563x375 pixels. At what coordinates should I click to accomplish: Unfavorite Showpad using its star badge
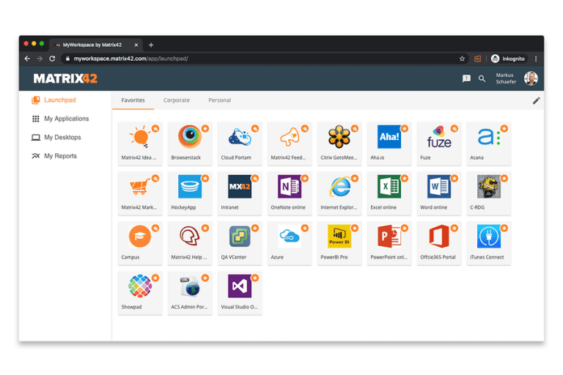pyautogui.click(x=155, y=278)
